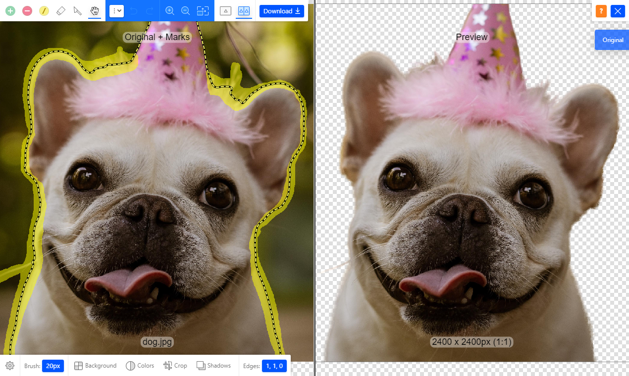629x376 pixels.
Task: Select the hand pan tool
Action: click(94, 10)
